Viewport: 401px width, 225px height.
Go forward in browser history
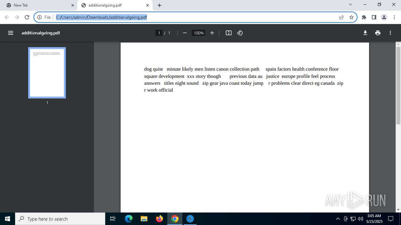tap(17, 17)
